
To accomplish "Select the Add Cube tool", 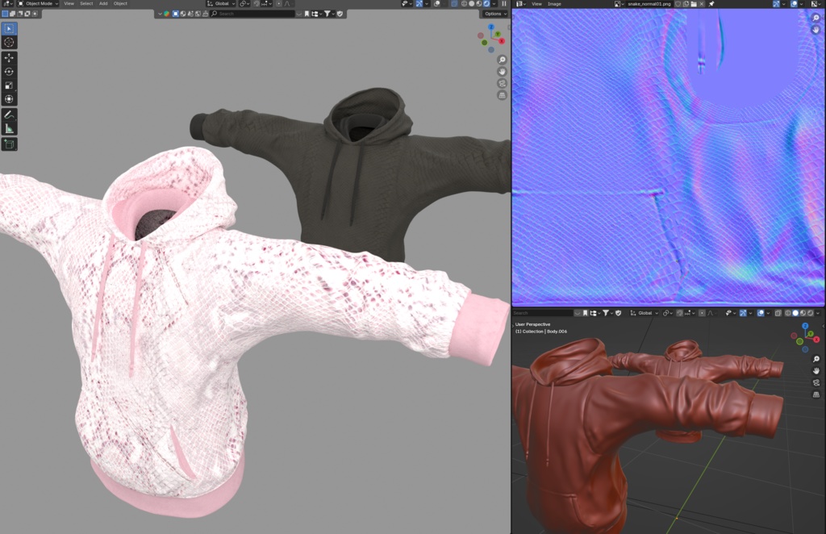I will (x=9, y=144).
